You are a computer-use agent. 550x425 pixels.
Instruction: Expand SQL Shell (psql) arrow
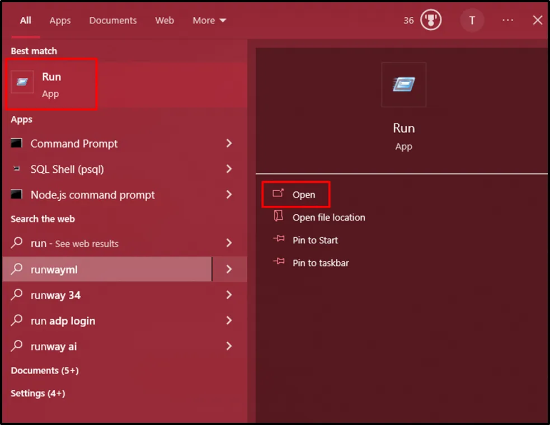[x=229, y=169]
